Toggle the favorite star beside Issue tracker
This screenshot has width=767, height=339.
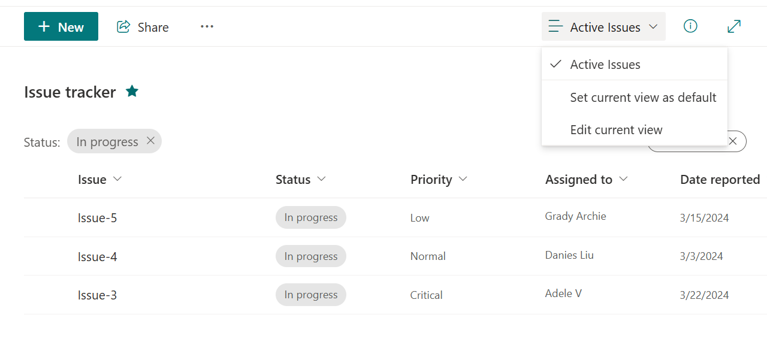tap(132, 91)
